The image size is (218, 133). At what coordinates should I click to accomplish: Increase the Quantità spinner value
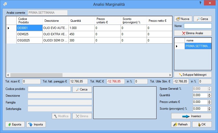(209, 94)
